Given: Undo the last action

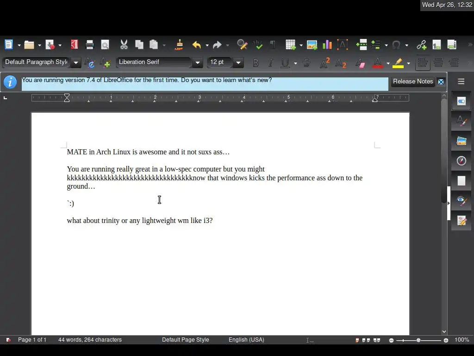Looking at the screenshot, I should [x=196, y=45].
